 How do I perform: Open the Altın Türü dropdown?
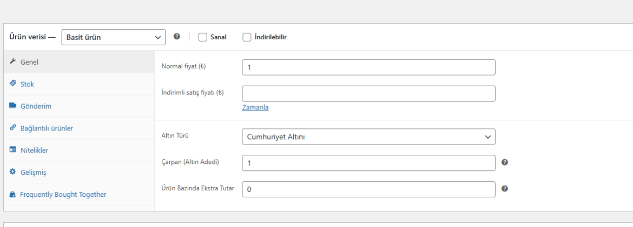click(x=368, y=136)
